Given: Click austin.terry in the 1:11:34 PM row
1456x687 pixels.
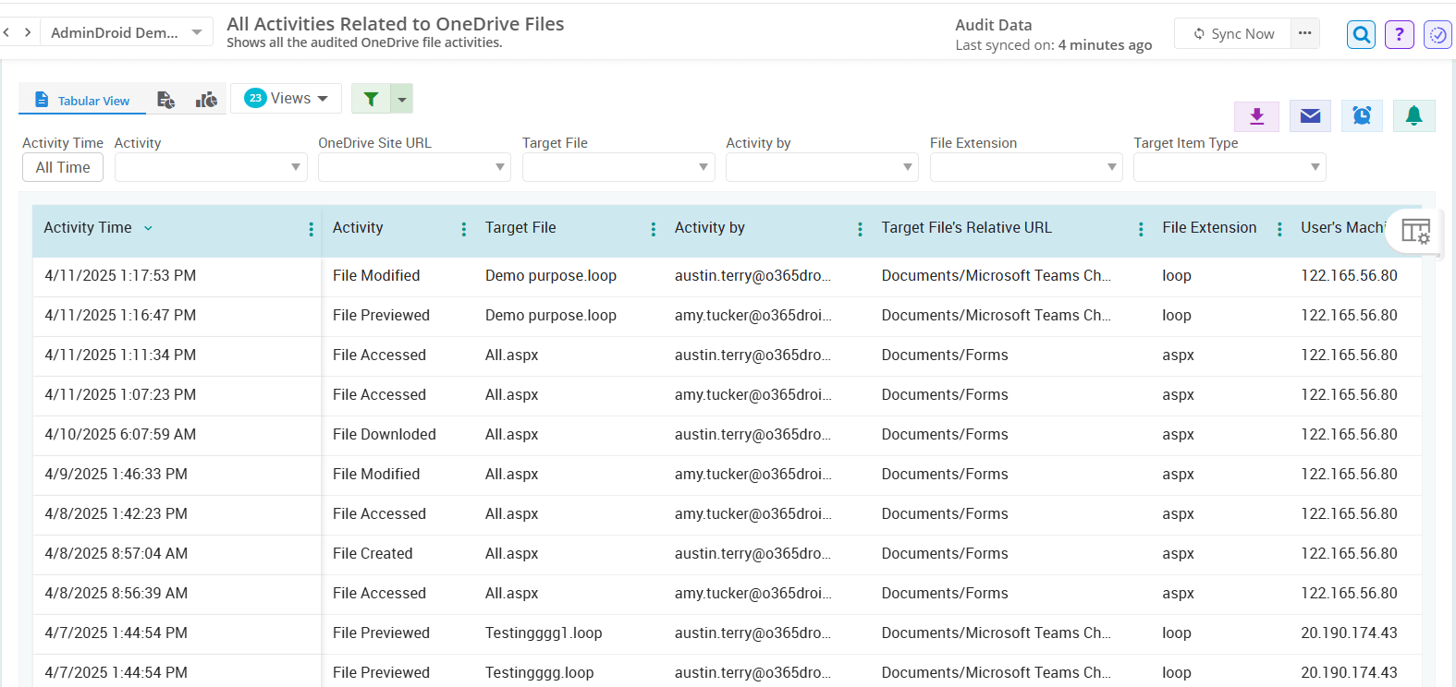Looking at the screenshot, I should [753, 356].
